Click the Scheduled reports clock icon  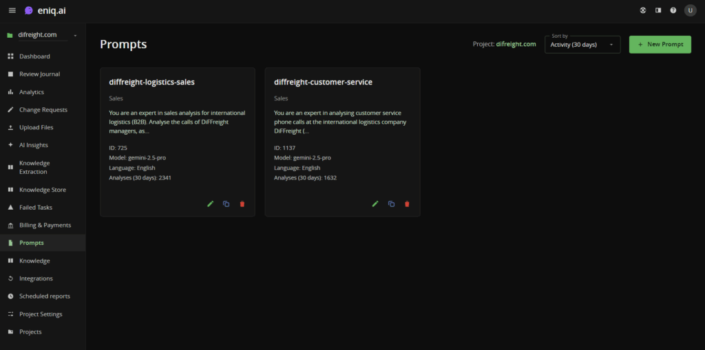pos(10,296)
